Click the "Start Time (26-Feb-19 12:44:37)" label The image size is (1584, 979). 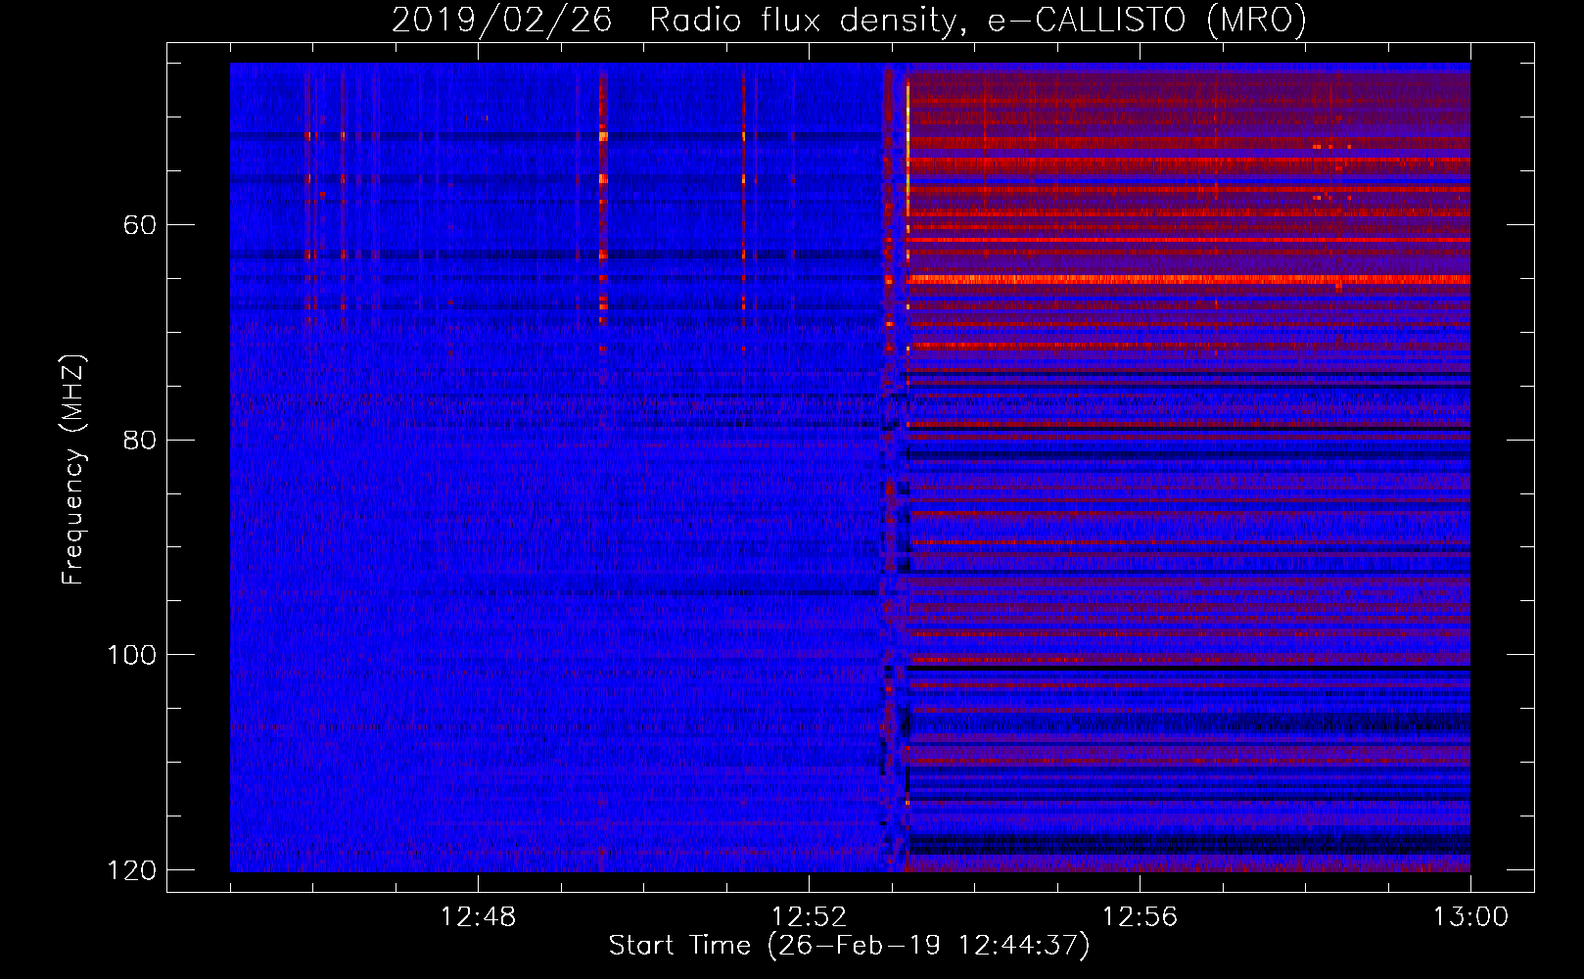click(849, 946)
